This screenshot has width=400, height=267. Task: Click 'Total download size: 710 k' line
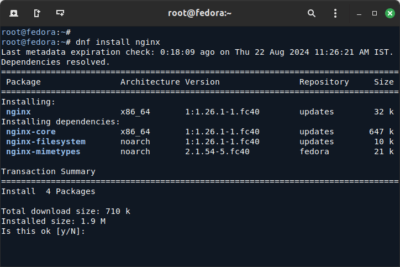coord(66,211)
